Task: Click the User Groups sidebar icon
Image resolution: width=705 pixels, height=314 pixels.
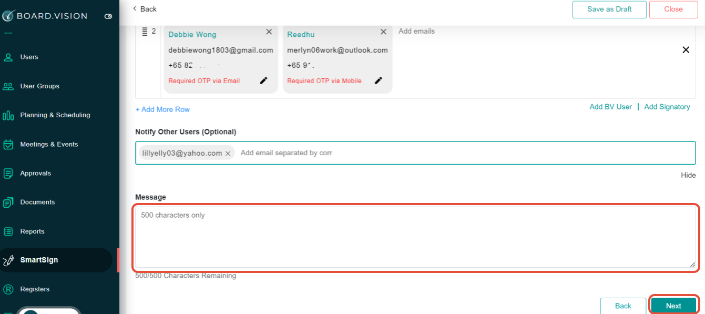Action: (8, 86)
